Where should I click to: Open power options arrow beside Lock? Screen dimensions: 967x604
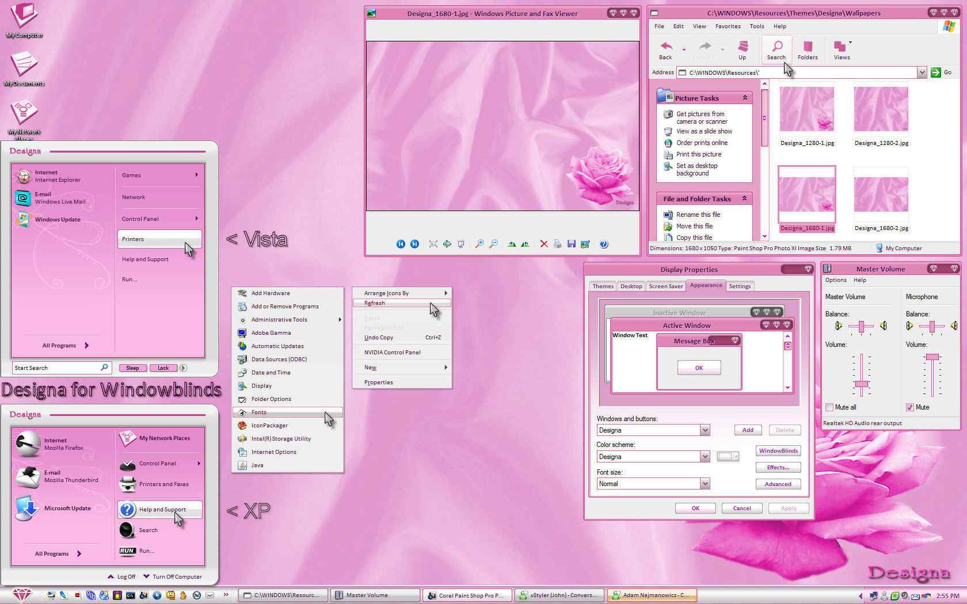click(x=183, y=368)
